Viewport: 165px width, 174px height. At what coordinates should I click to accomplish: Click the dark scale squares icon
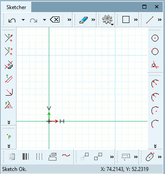click(x=98, y=157)
